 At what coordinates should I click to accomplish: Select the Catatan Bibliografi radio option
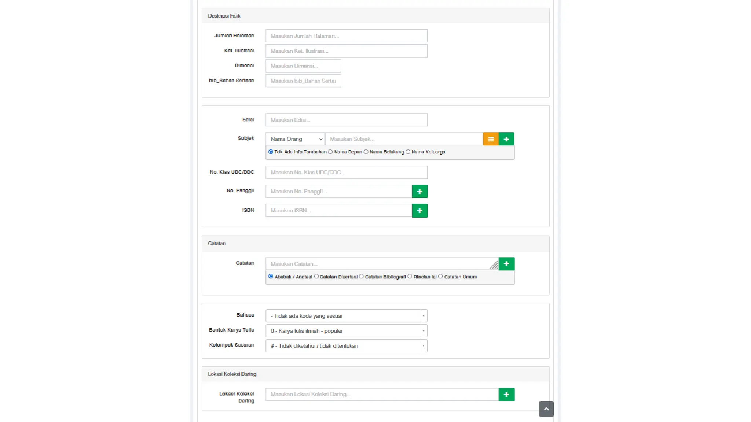coord(361,277)
